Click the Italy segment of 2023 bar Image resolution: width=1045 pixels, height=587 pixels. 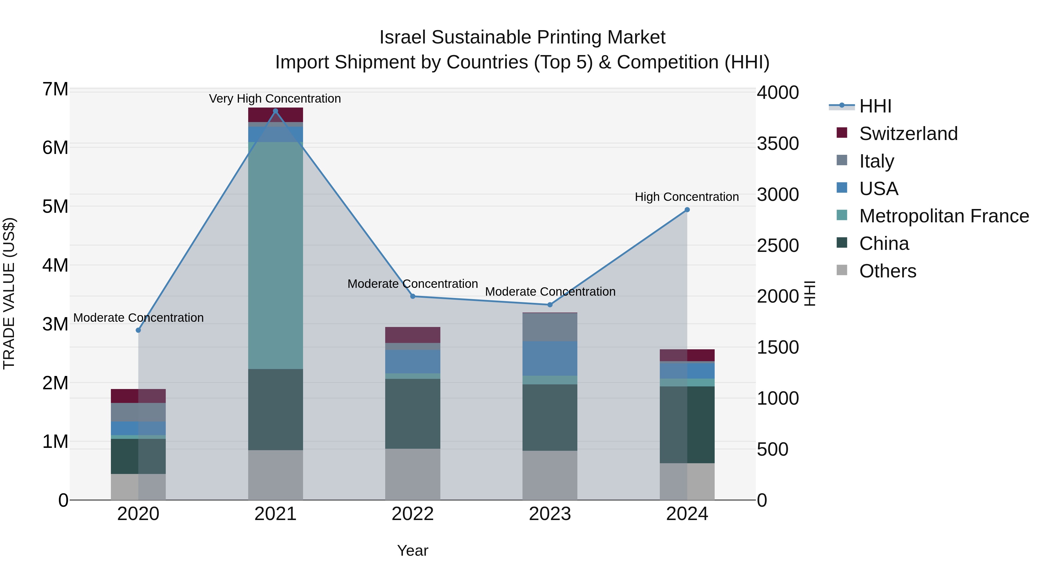[550, 327]
